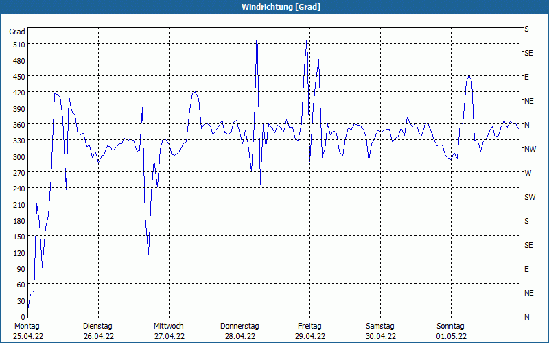Select the date '30.04.22'
Screen dimensions: 549x343
381,336
